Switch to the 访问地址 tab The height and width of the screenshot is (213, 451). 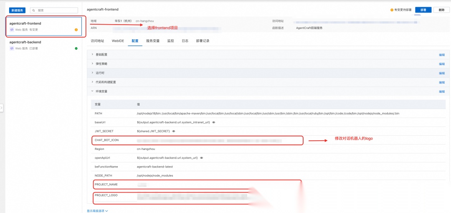[x=97, y=41]
